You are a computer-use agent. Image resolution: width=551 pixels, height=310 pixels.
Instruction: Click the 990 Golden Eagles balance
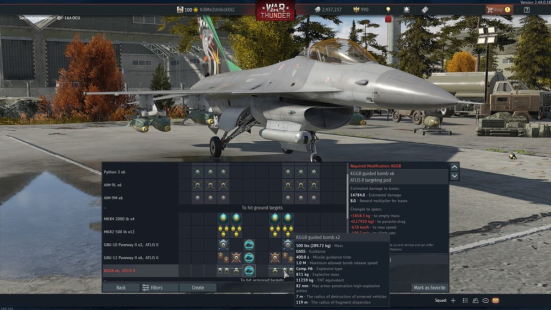pos(364,9)
